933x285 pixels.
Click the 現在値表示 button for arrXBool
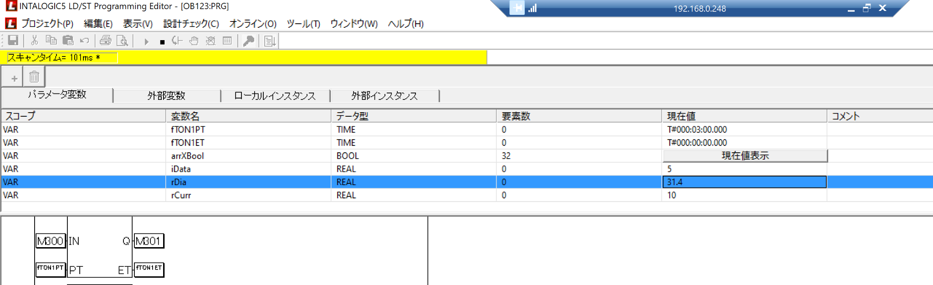tap(744, 156)
